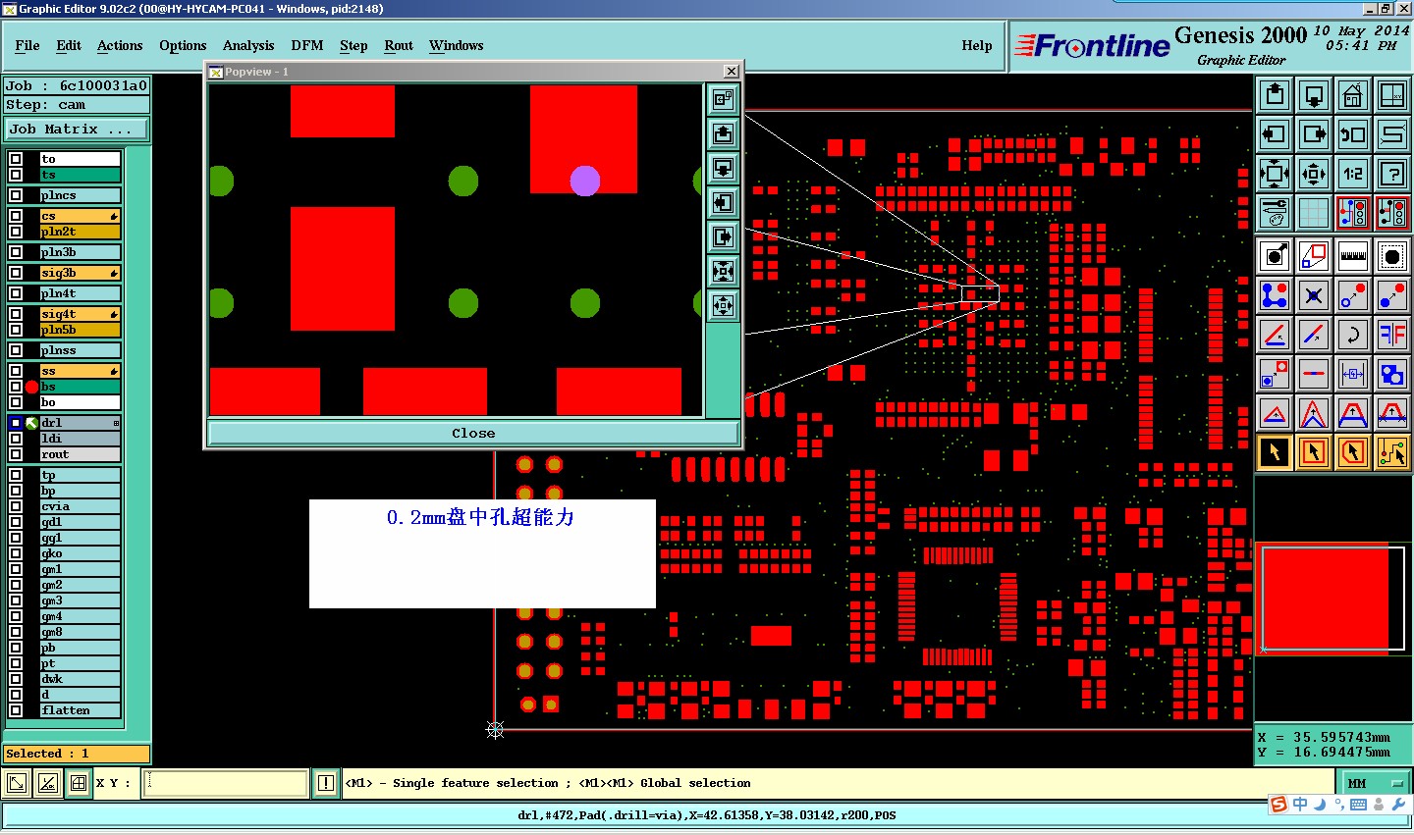Select the pln2t layer name
Screen dimensions: 1414x835
pyautogui.click(x=80, y=232)
